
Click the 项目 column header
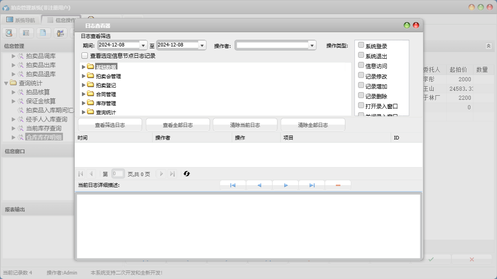coord(335,138)
